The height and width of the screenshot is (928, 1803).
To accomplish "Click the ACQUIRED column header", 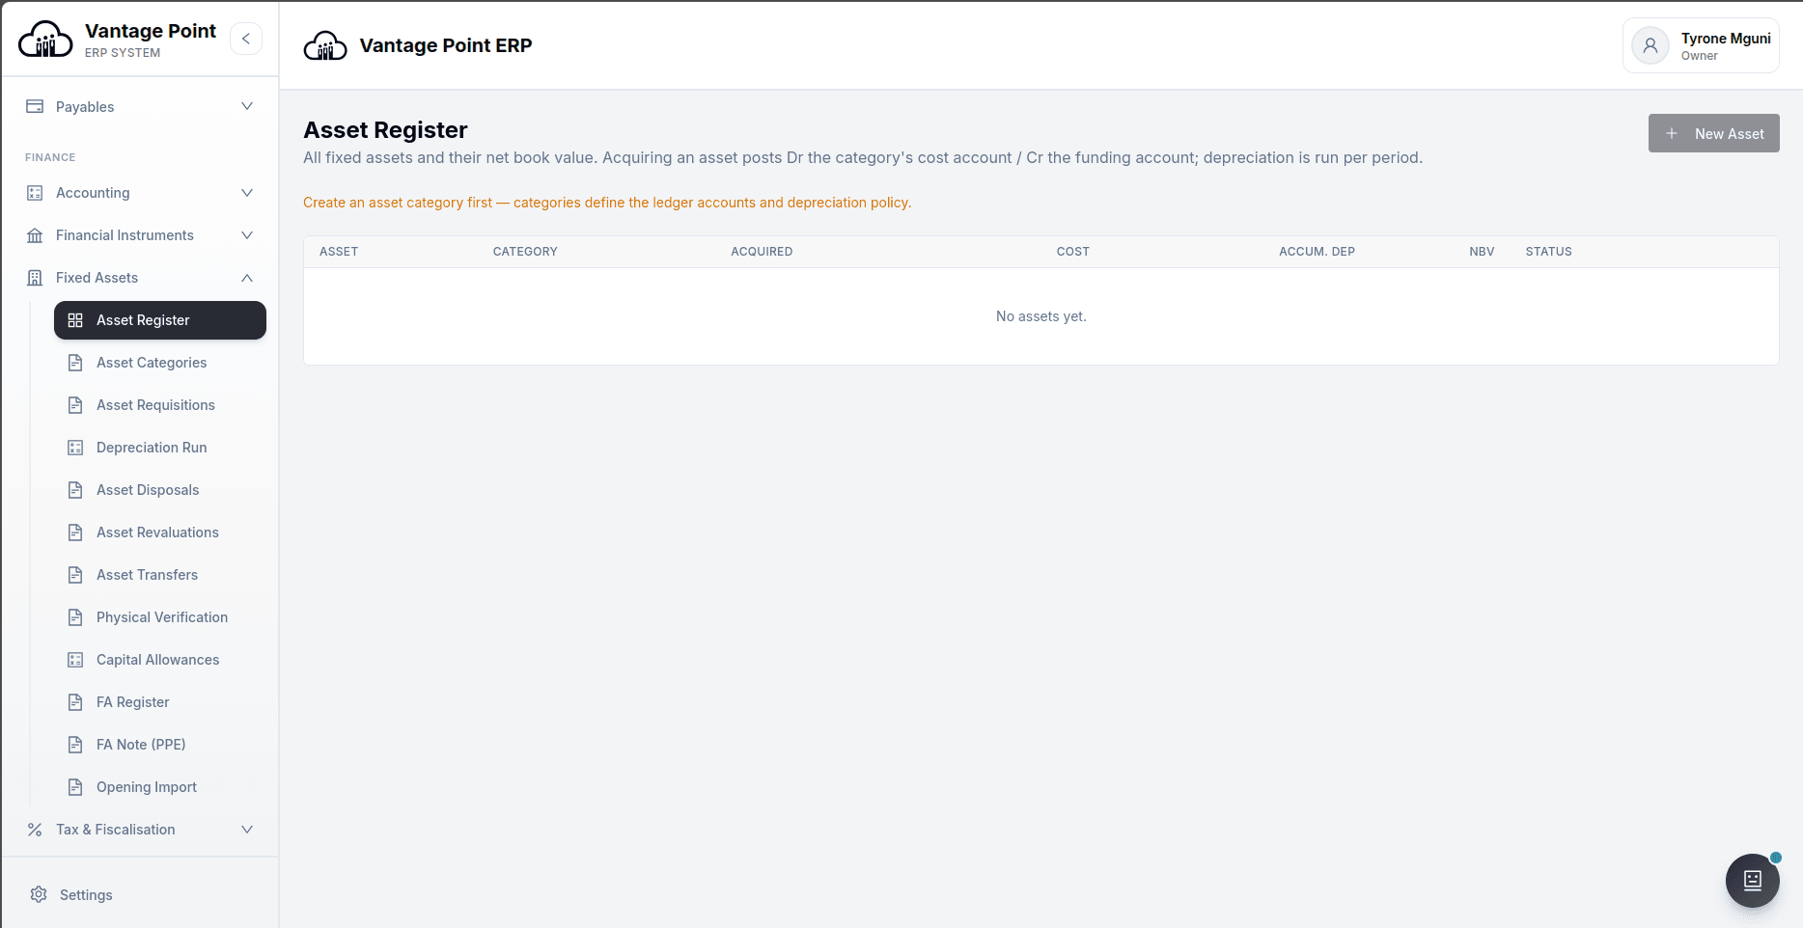I will coord(762,252).
